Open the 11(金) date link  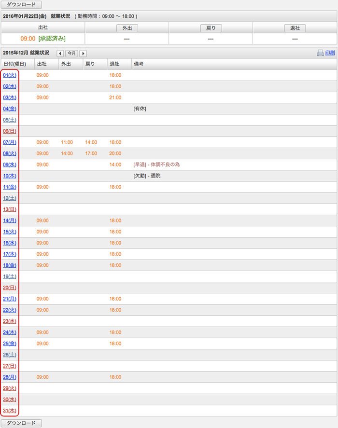tap(10, 187)
